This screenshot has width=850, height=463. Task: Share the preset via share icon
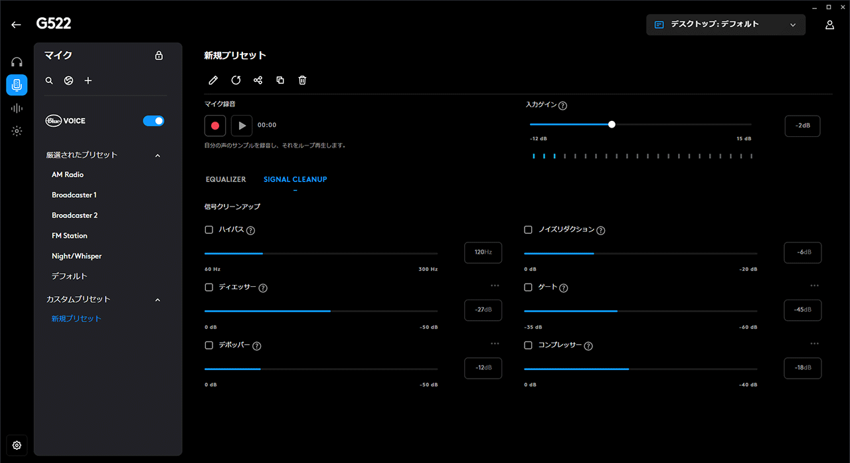pos(258,80)
